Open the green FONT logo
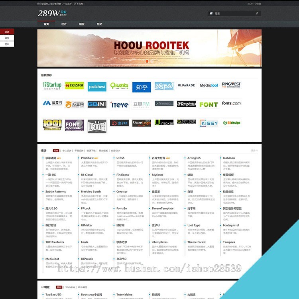This screenshot has height=299, width=299. click(x=209, y=104)
